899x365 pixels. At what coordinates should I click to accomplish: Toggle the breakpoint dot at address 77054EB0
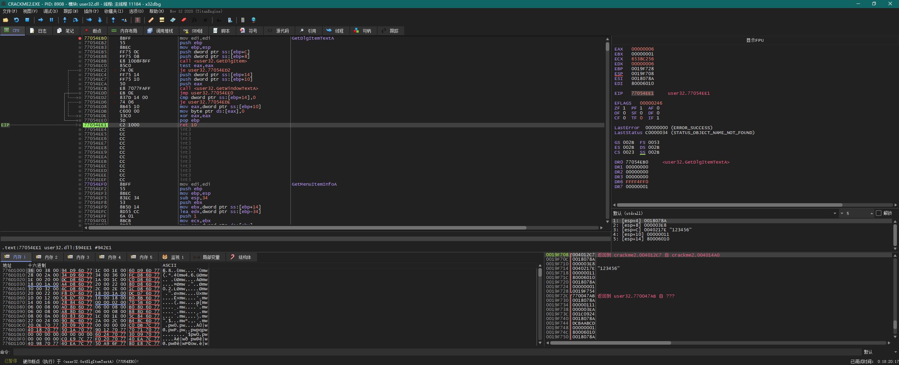click(x=80, y=38)
